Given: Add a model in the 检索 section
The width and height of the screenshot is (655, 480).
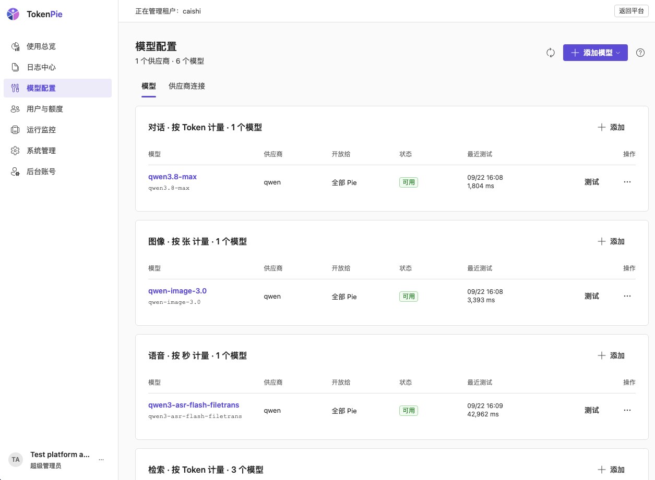Looking at the screenshot, I should [x=611, y=470].
